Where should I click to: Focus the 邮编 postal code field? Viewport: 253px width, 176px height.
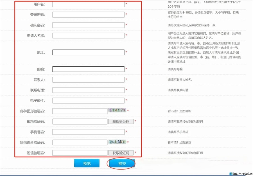click(88, 69)
